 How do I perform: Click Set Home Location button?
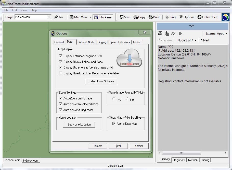(x=79, y=124)
